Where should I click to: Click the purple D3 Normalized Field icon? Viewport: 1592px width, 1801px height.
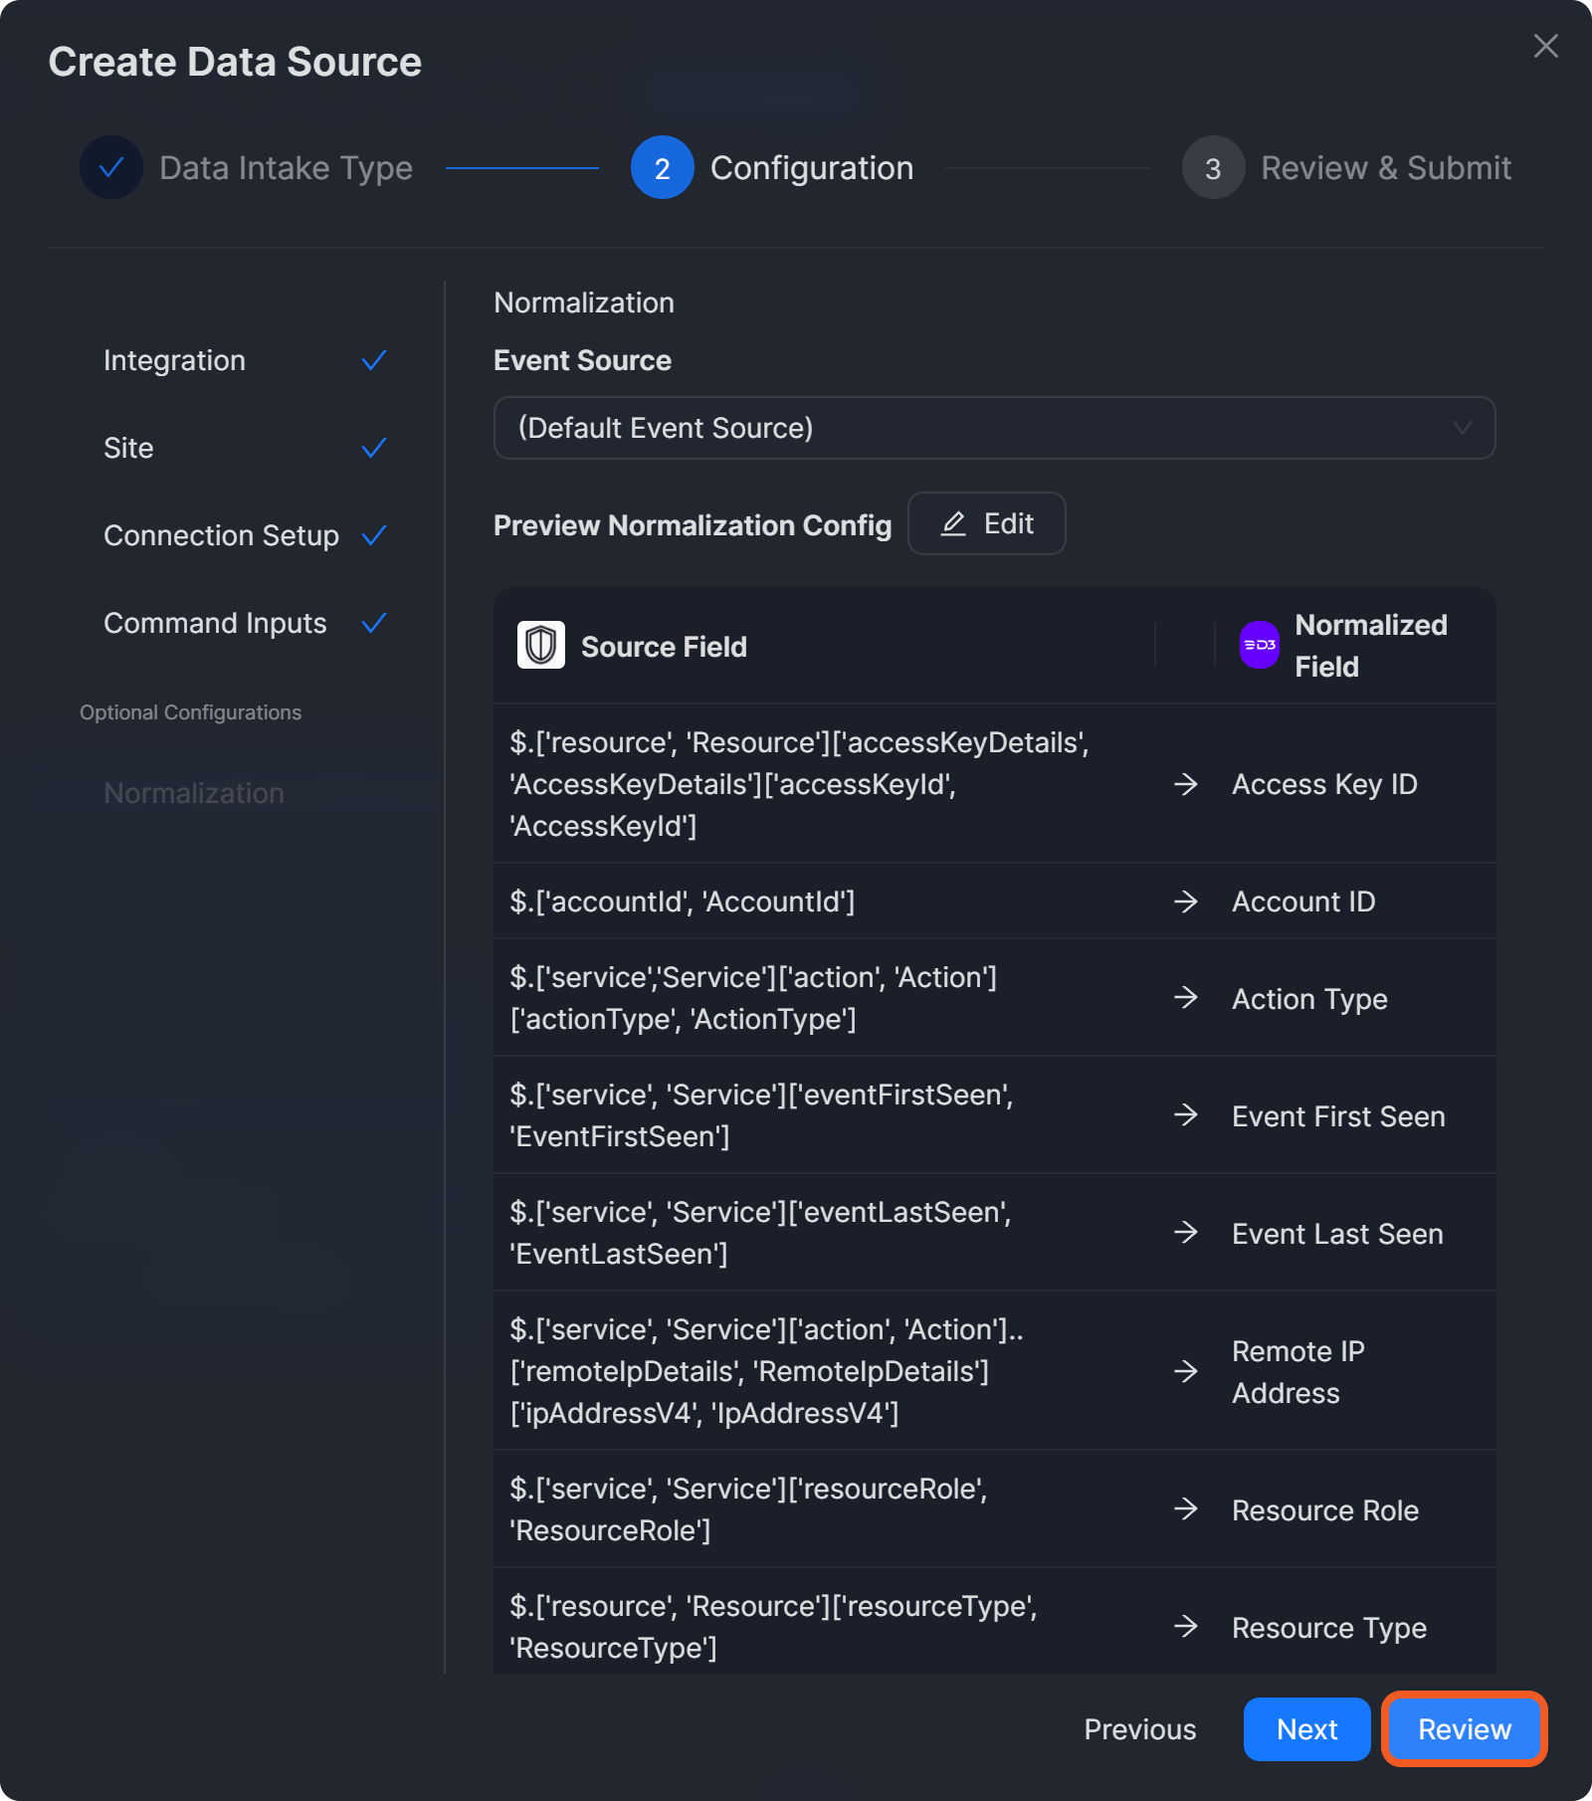click(1259, 646)
